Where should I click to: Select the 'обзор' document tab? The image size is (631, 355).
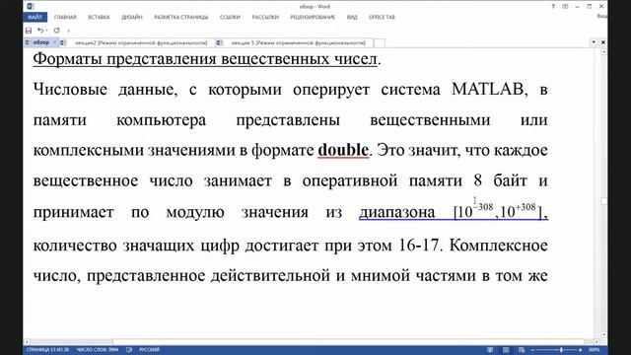pyautogui.click(x=40, y=42)
